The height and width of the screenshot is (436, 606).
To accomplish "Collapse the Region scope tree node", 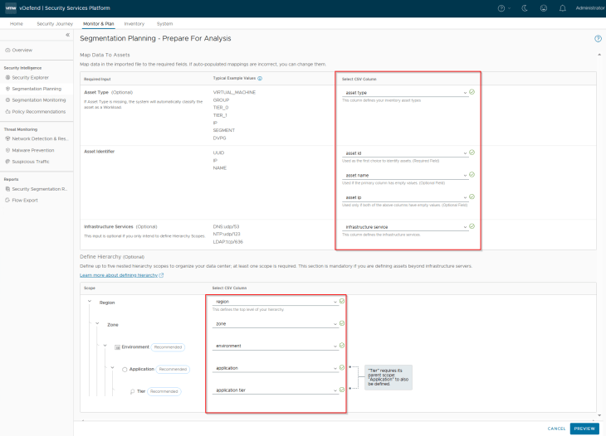I will click(89, 303).
